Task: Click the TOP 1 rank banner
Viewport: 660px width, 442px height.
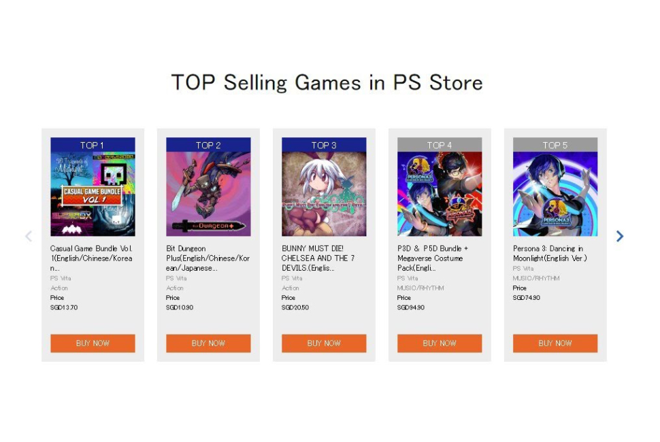Action: pyautogui.click(x=93, y=145)
